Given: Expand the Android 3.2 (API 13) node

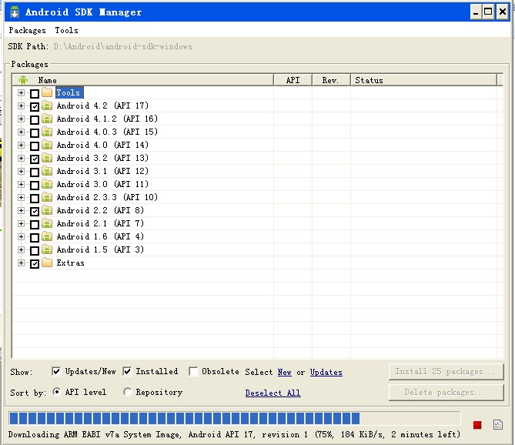Looking at the screenshot, I should pyautogui.click(x=21, y=159).
